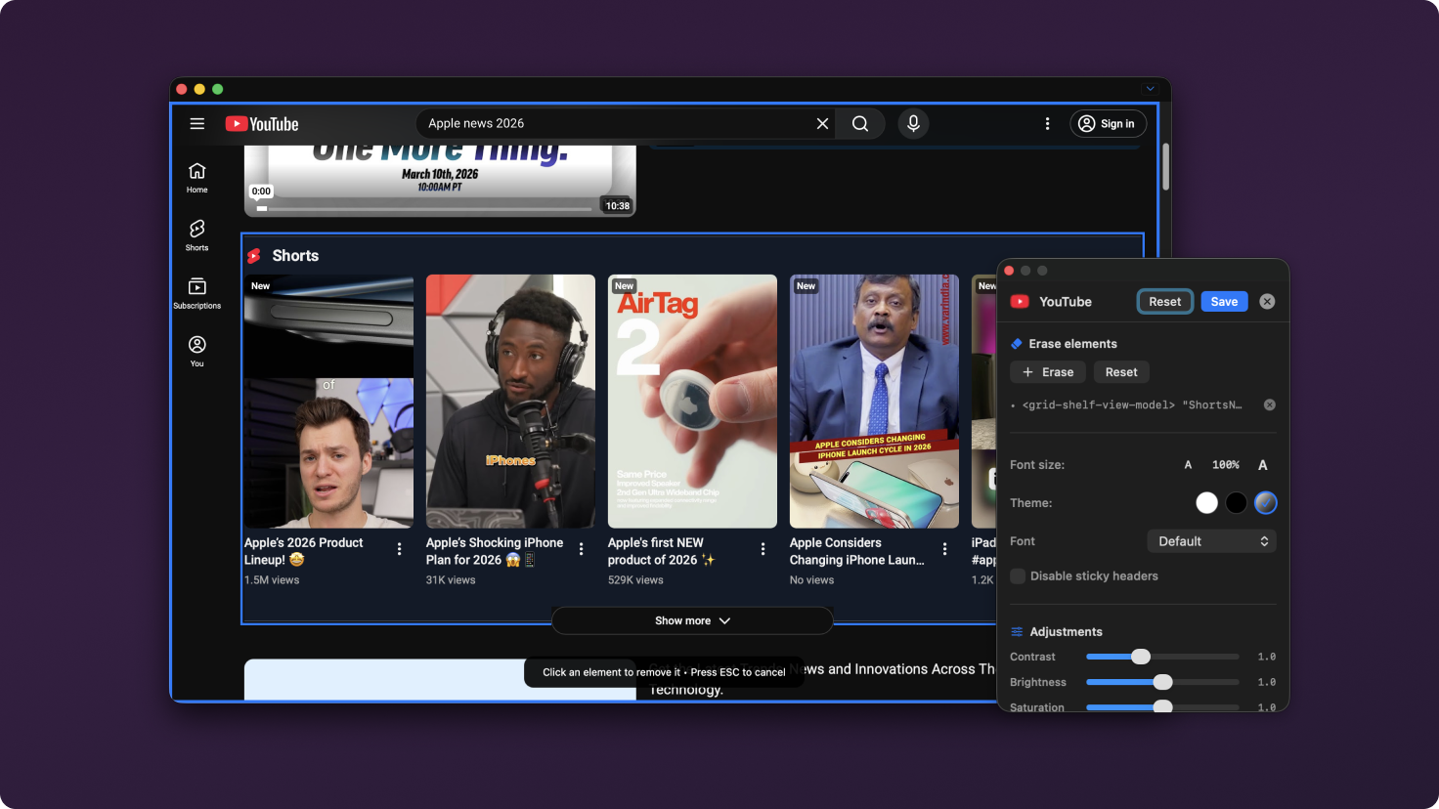Open the "Apple's 2026 Product Lineup!" short thumbnail
1439x809 pixels.
pyautogui.click(x=328, y=402)
